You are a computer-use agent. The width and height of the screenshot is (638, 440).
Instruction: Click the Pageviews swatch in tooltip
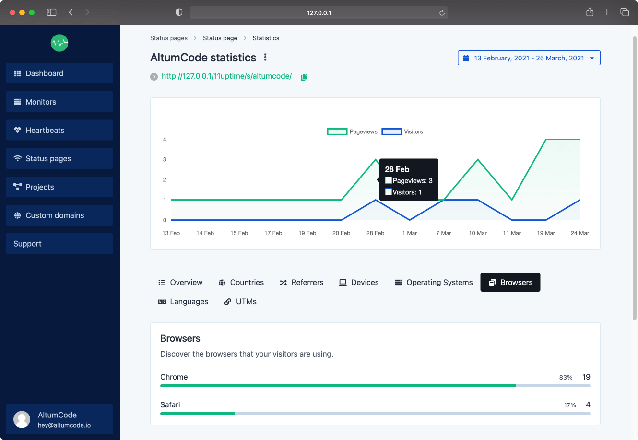point(389,180)
